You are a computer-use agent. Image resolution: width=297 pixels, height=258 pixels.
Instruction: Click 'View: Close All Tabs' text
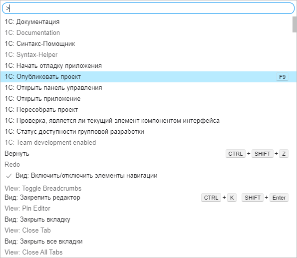[33, 253]
